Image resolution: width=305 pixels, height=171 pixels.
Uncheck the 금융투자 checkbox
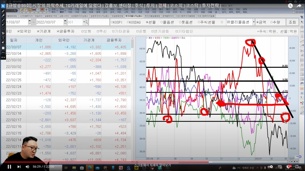tap(58, 31)
